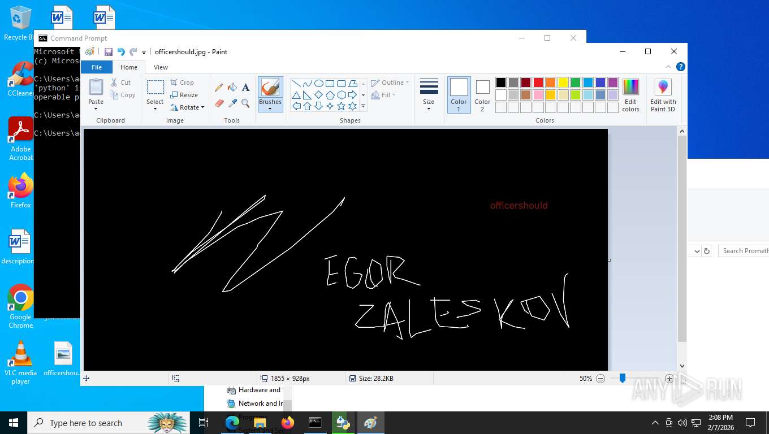Choose the Right arrow shape
Screen dimensions: 769x434
[x=352, y=94]
